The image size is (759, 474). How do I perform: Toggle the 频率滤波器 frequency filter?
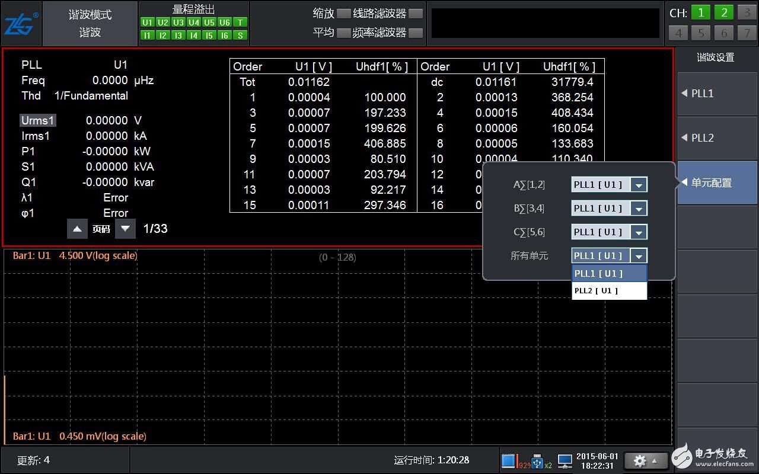tap(416, 33)
